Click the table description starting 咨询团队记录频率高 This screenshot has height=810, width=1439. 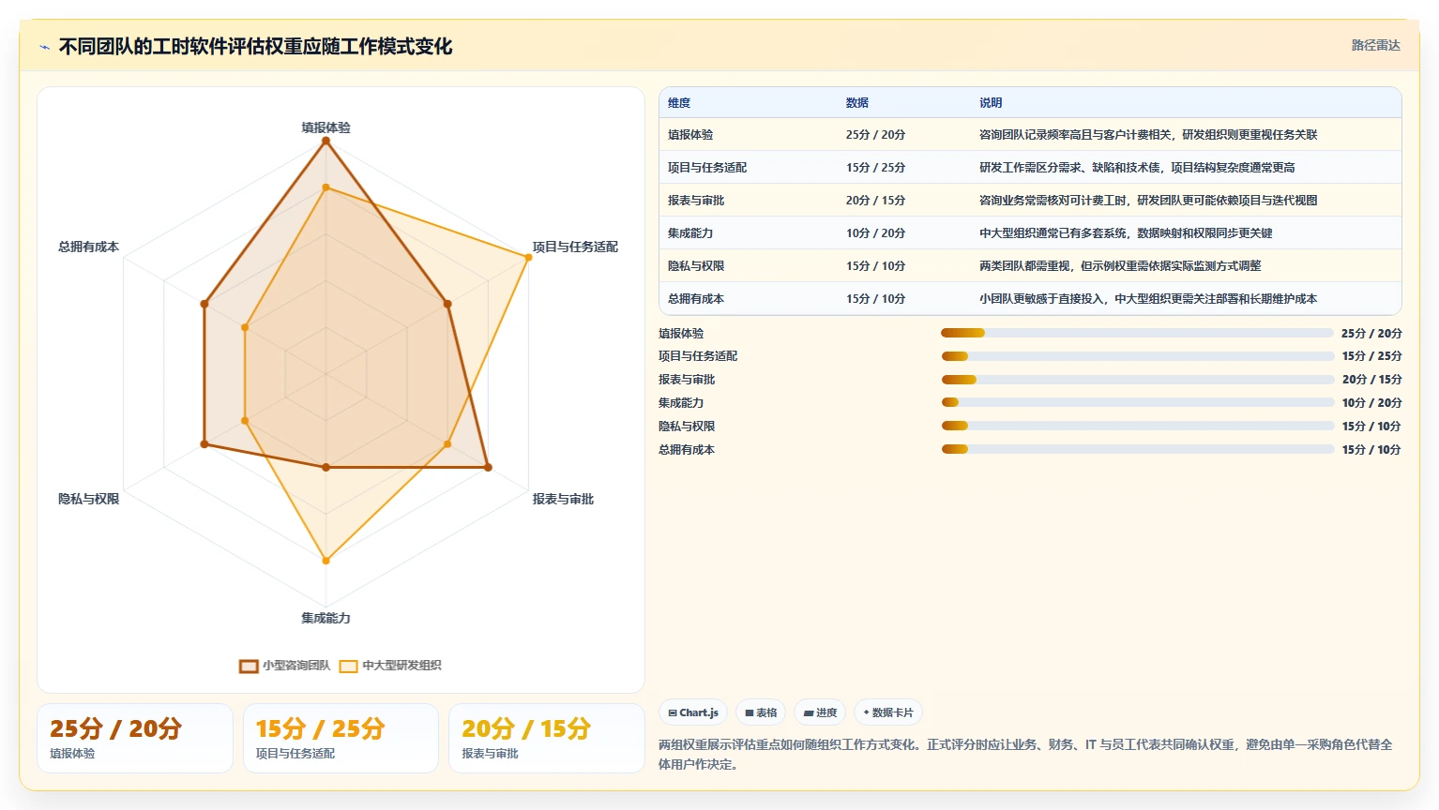pos(1148,135)
